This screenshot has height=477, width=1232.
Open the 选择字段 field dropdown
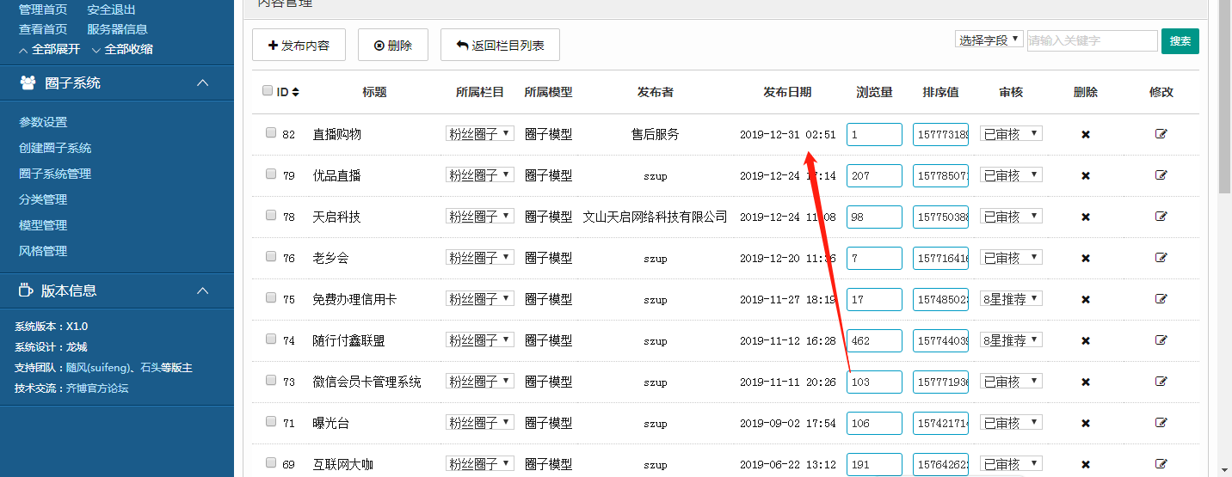coord(989,40)
